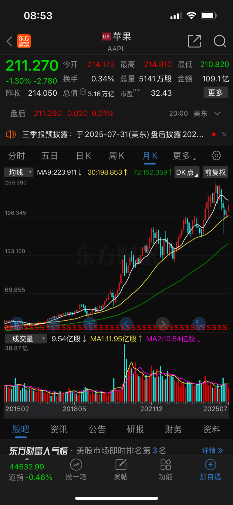Tap the info icon beside 总值
233x505 pixels.
[83, 92]
